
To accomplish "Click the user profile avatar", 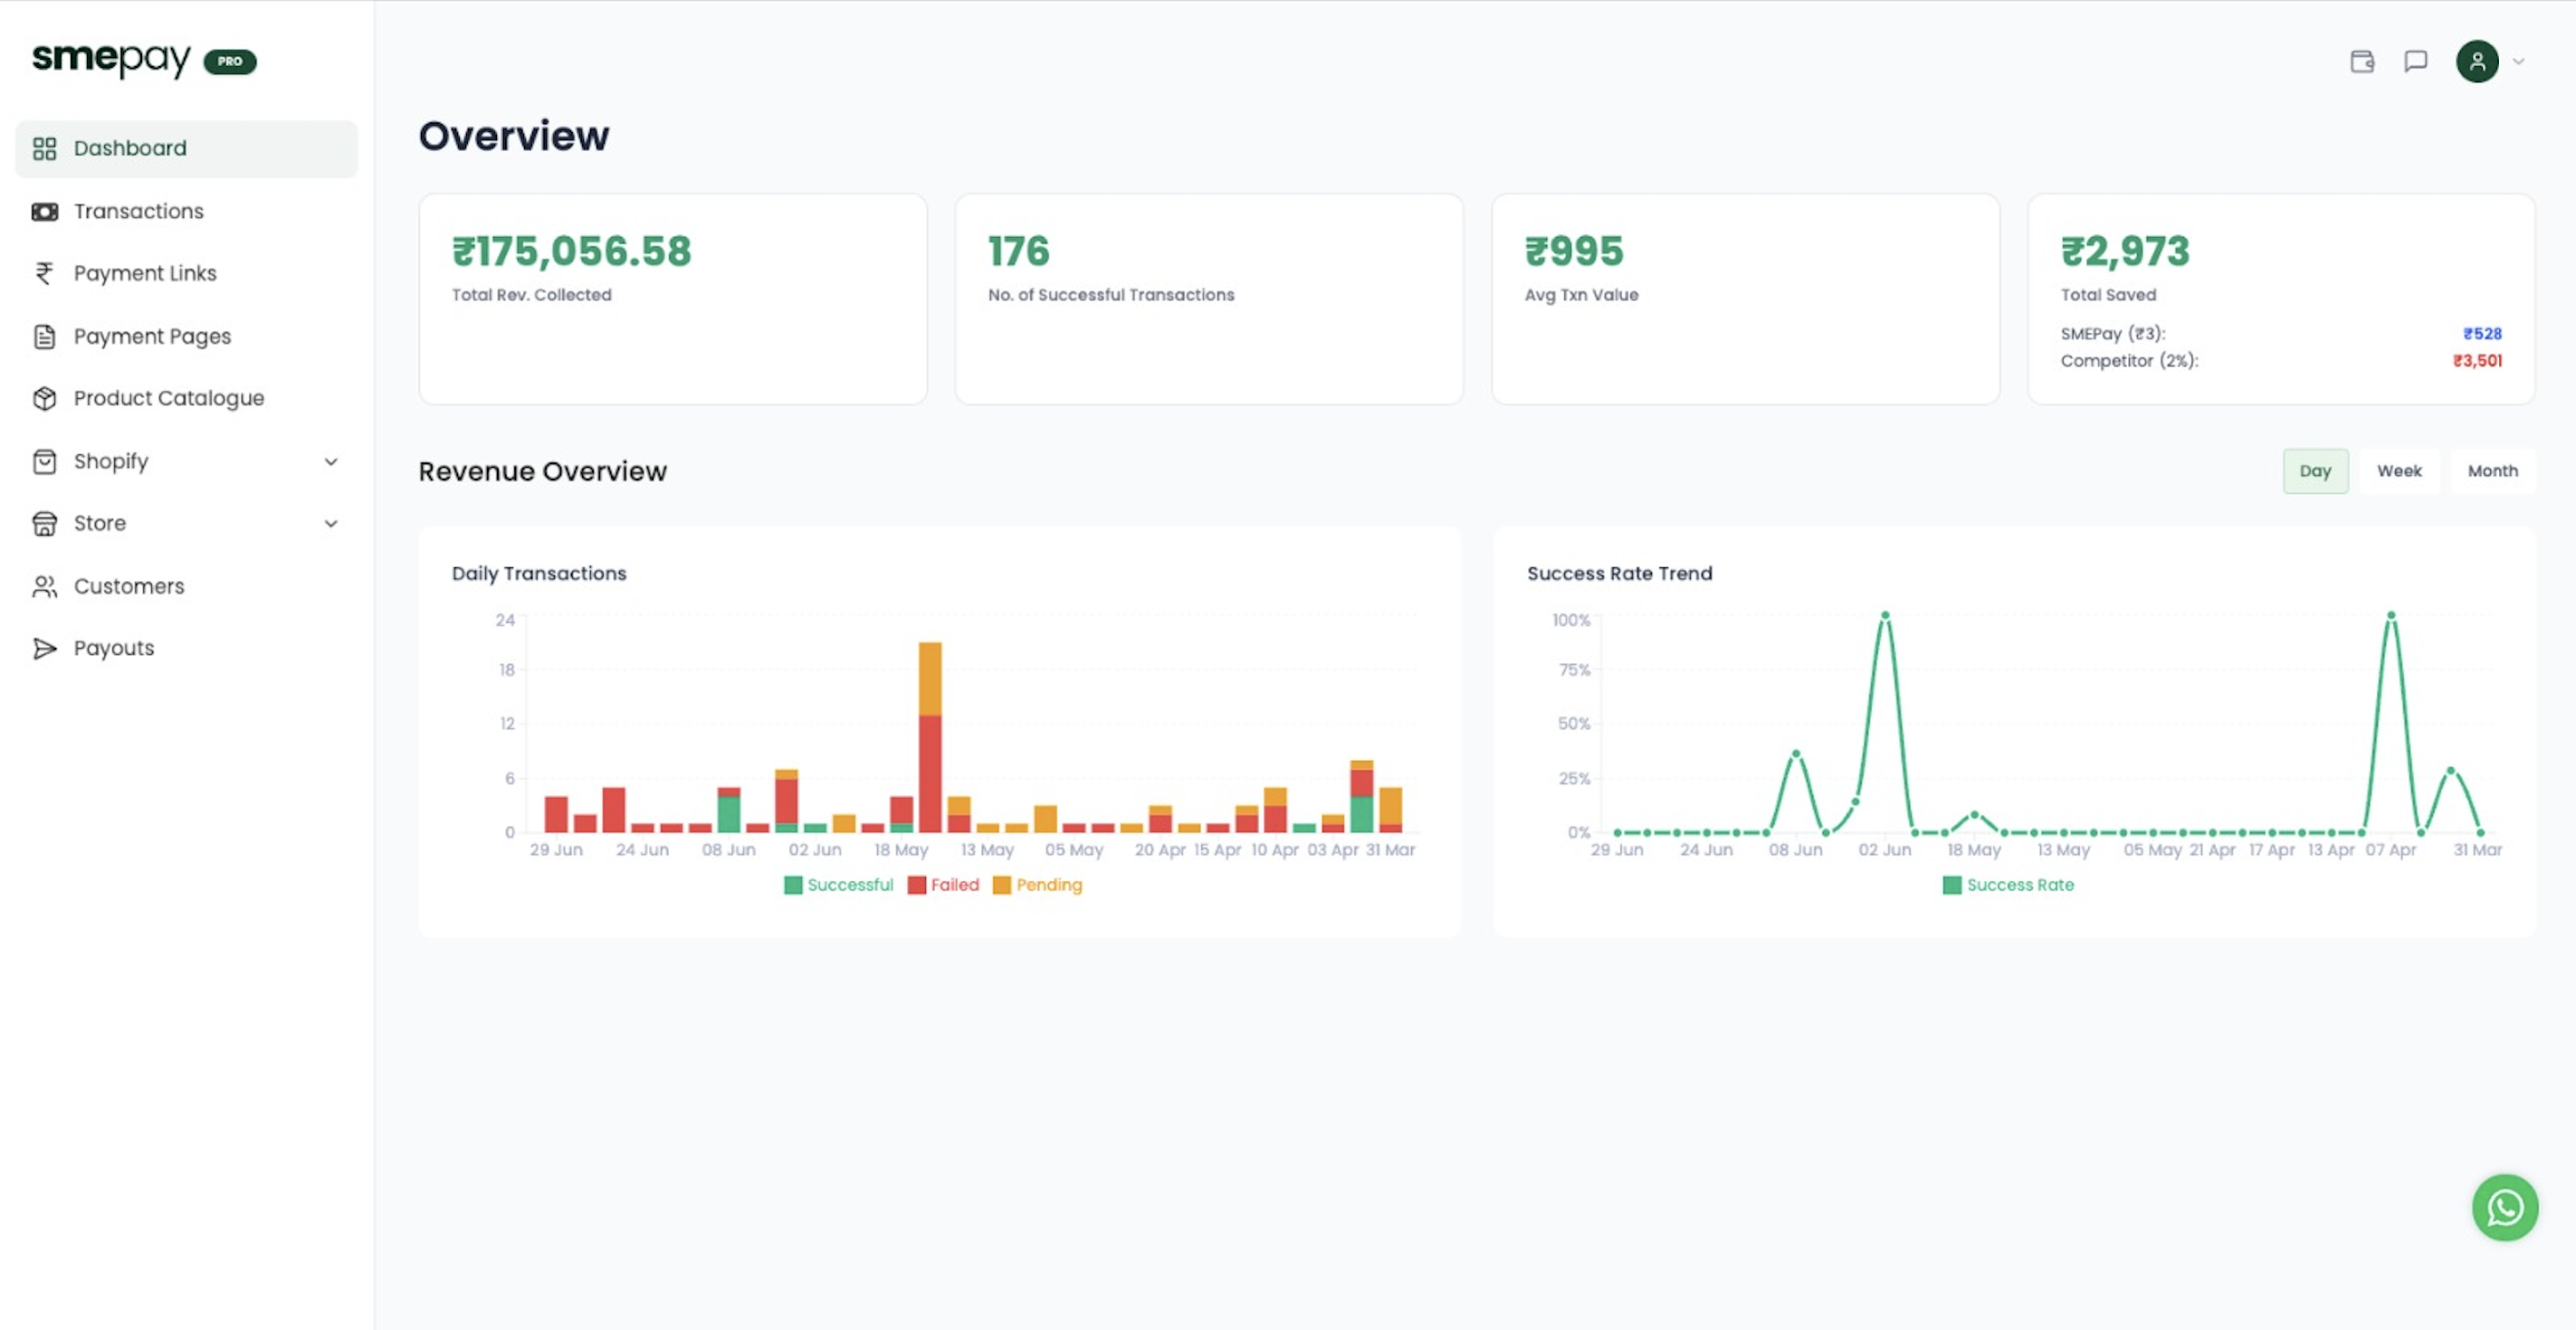I will tap(2477, 62).
